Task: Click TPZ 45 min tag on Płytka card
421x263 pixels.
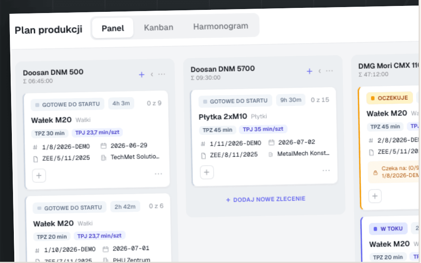Action: pyautogui.click(x=217, y=130)
